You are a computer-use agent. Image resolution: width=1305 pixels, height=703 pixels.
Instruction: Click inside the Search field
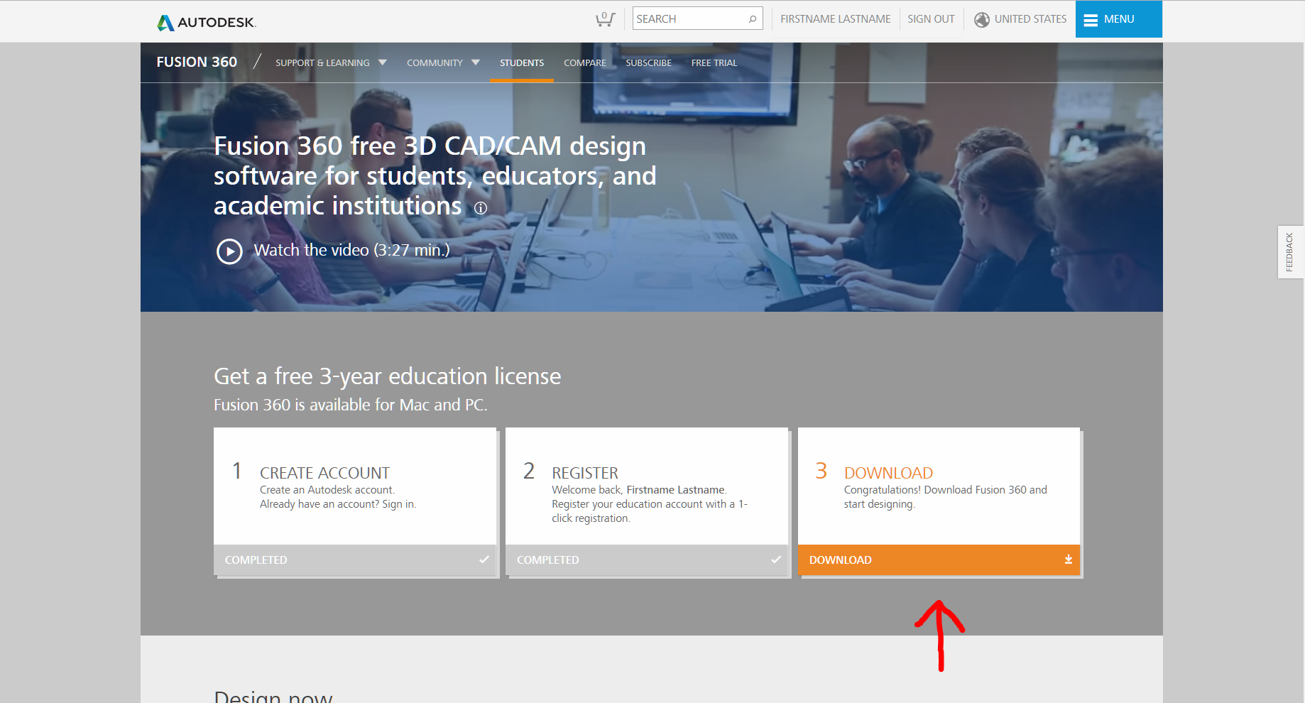(689, 19)
